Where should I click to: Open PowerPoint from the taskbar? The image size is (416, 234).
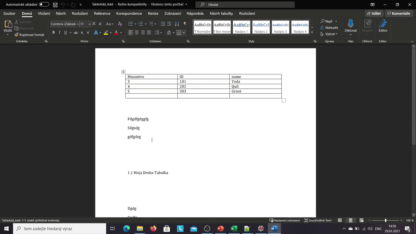(x=220, y=228)
